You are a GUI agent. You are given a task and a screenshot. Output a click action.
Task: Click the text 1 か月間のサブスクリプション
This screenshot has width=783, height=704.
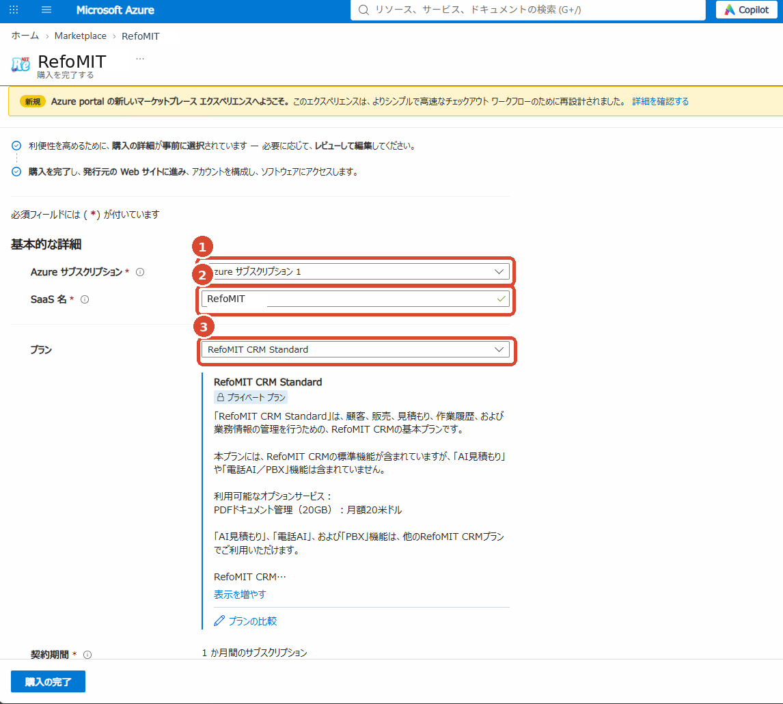(255, 653)
